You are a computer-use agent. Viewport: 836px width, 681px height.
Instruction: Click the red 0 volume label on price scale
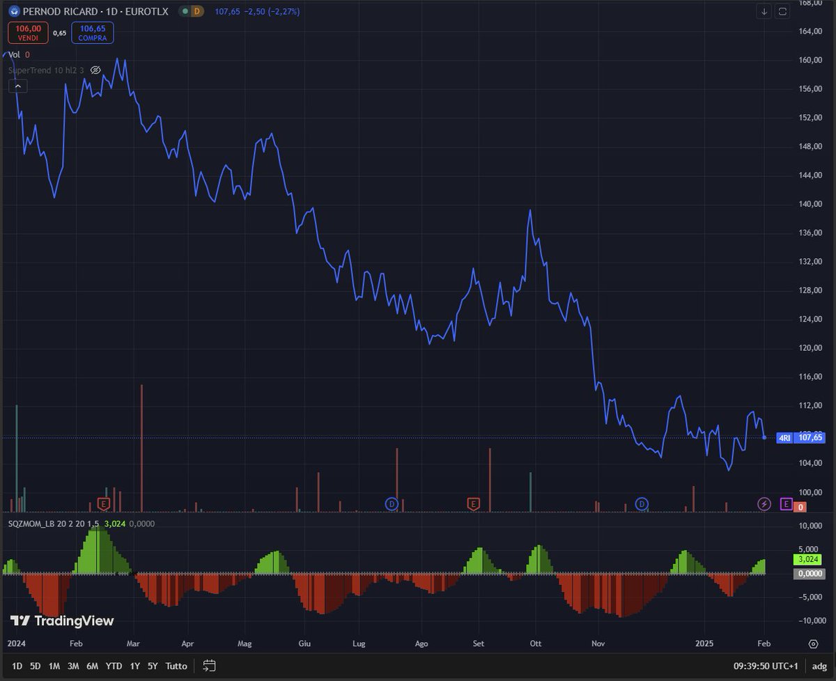(800, 507)
